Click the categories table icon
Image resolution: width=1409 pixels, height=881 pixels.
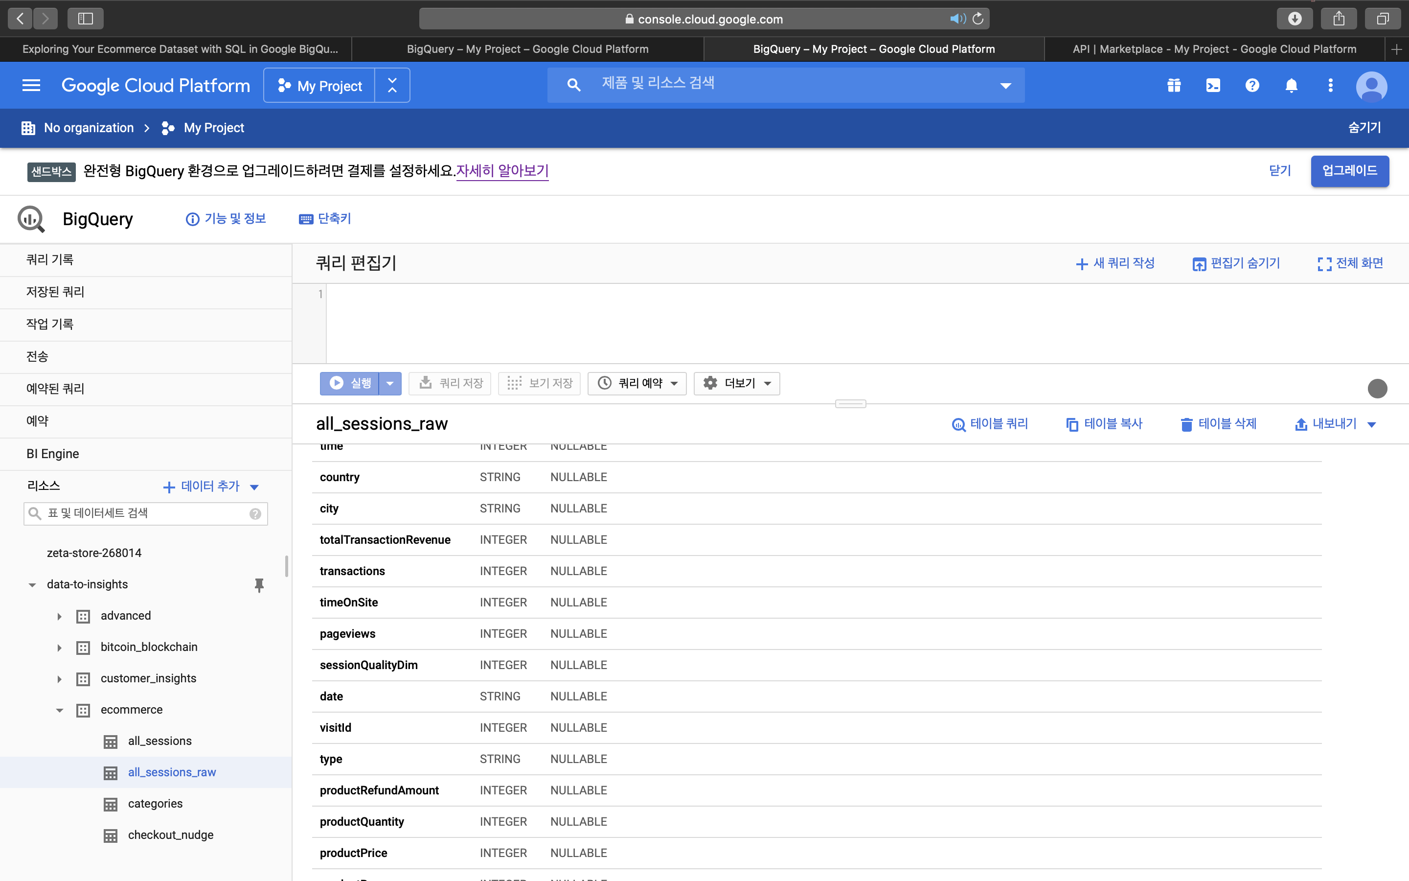[x=111, y=804]
